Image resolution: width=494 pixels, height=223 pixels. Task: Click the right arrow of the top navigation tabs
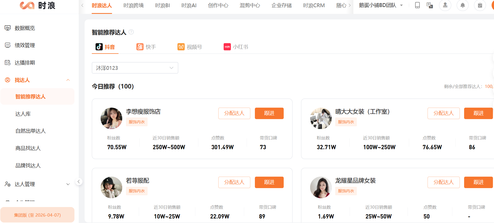point(350,5)
